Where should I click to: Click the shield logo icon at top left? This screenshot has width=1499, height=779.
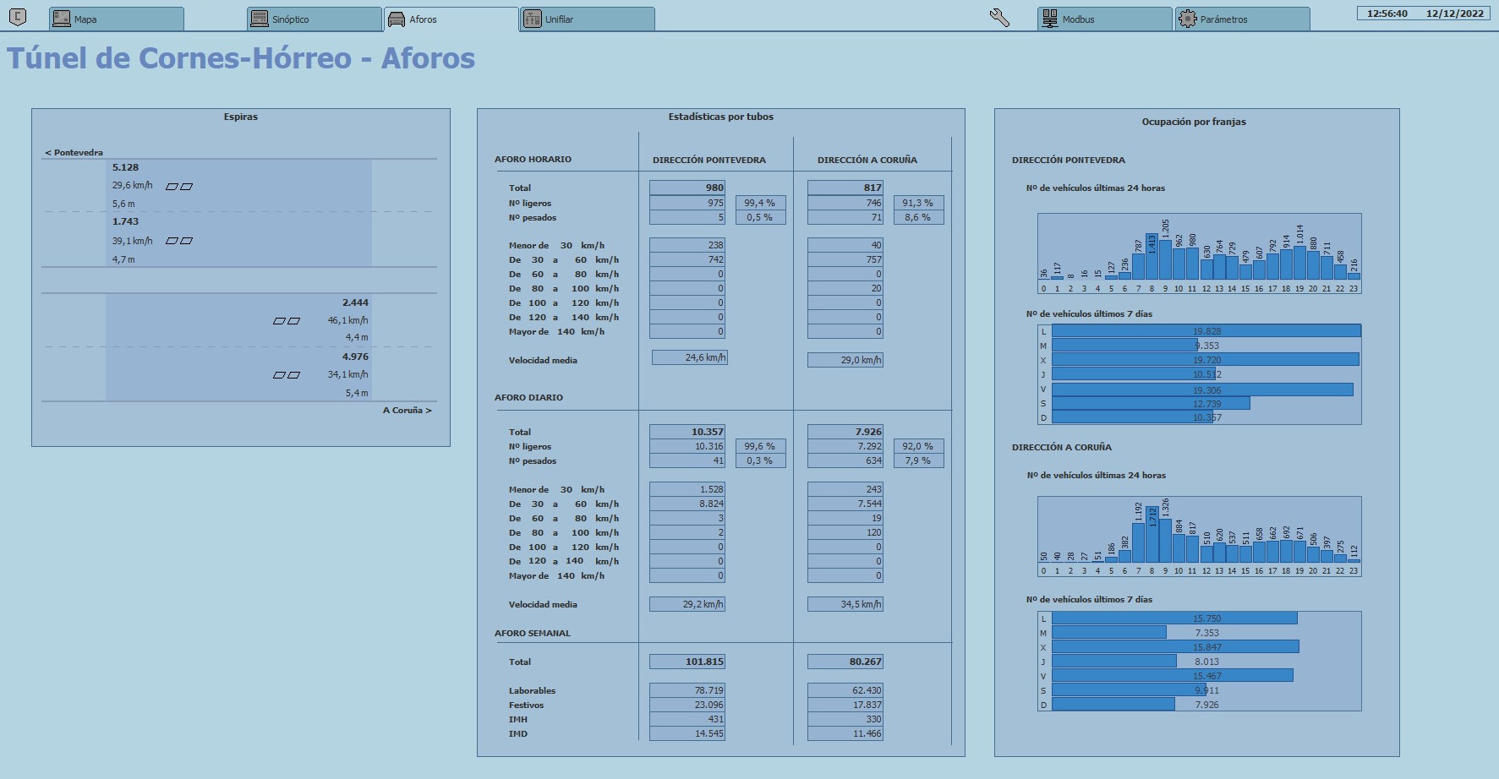[x=17, y=17]
